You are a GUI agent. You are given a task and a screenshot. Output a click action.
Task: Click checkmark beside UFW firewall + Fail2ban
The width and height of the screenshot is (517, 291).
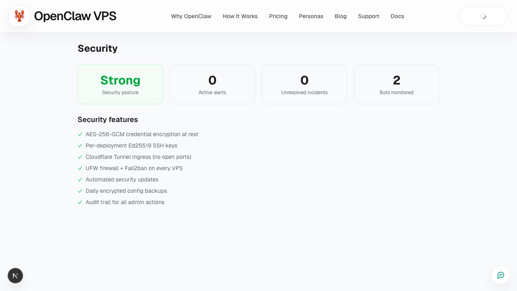[x=80, y=168]
